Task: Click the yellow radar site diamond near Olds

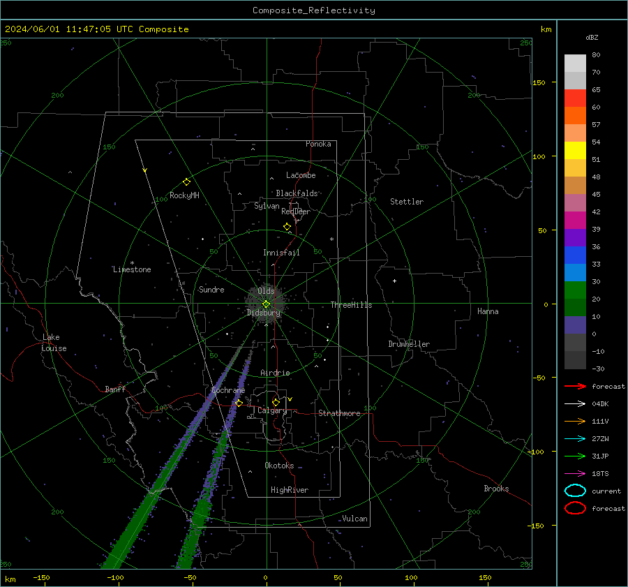Action: [x=266, y=304]
